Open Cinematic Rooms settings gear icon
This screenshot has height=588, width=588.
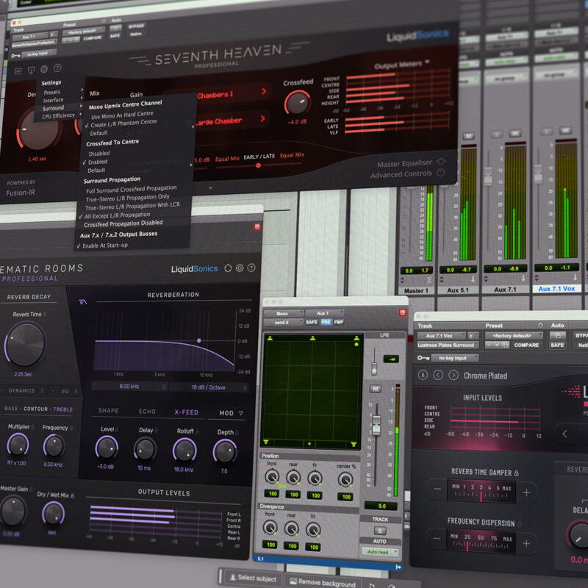pyautogui.click(x=240, y=268)
